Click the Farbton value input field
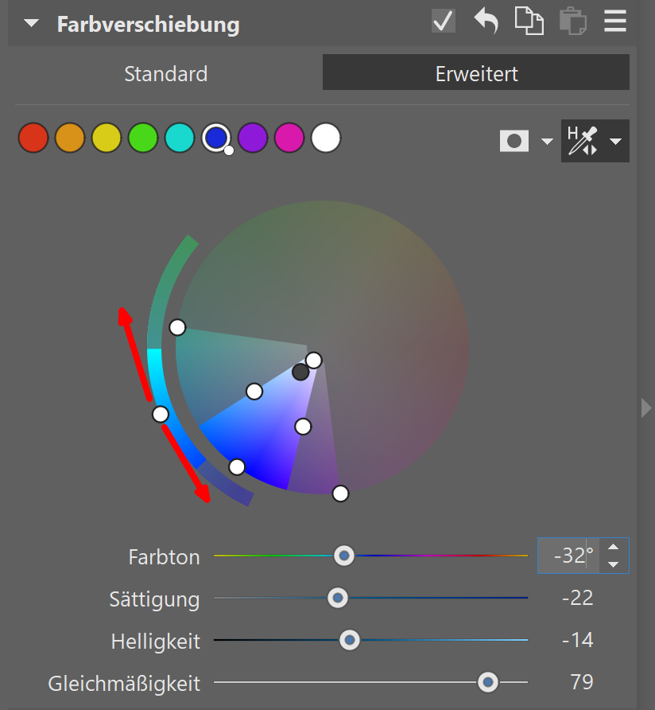Viewport: 655px width, 710px height. (568, 555)
